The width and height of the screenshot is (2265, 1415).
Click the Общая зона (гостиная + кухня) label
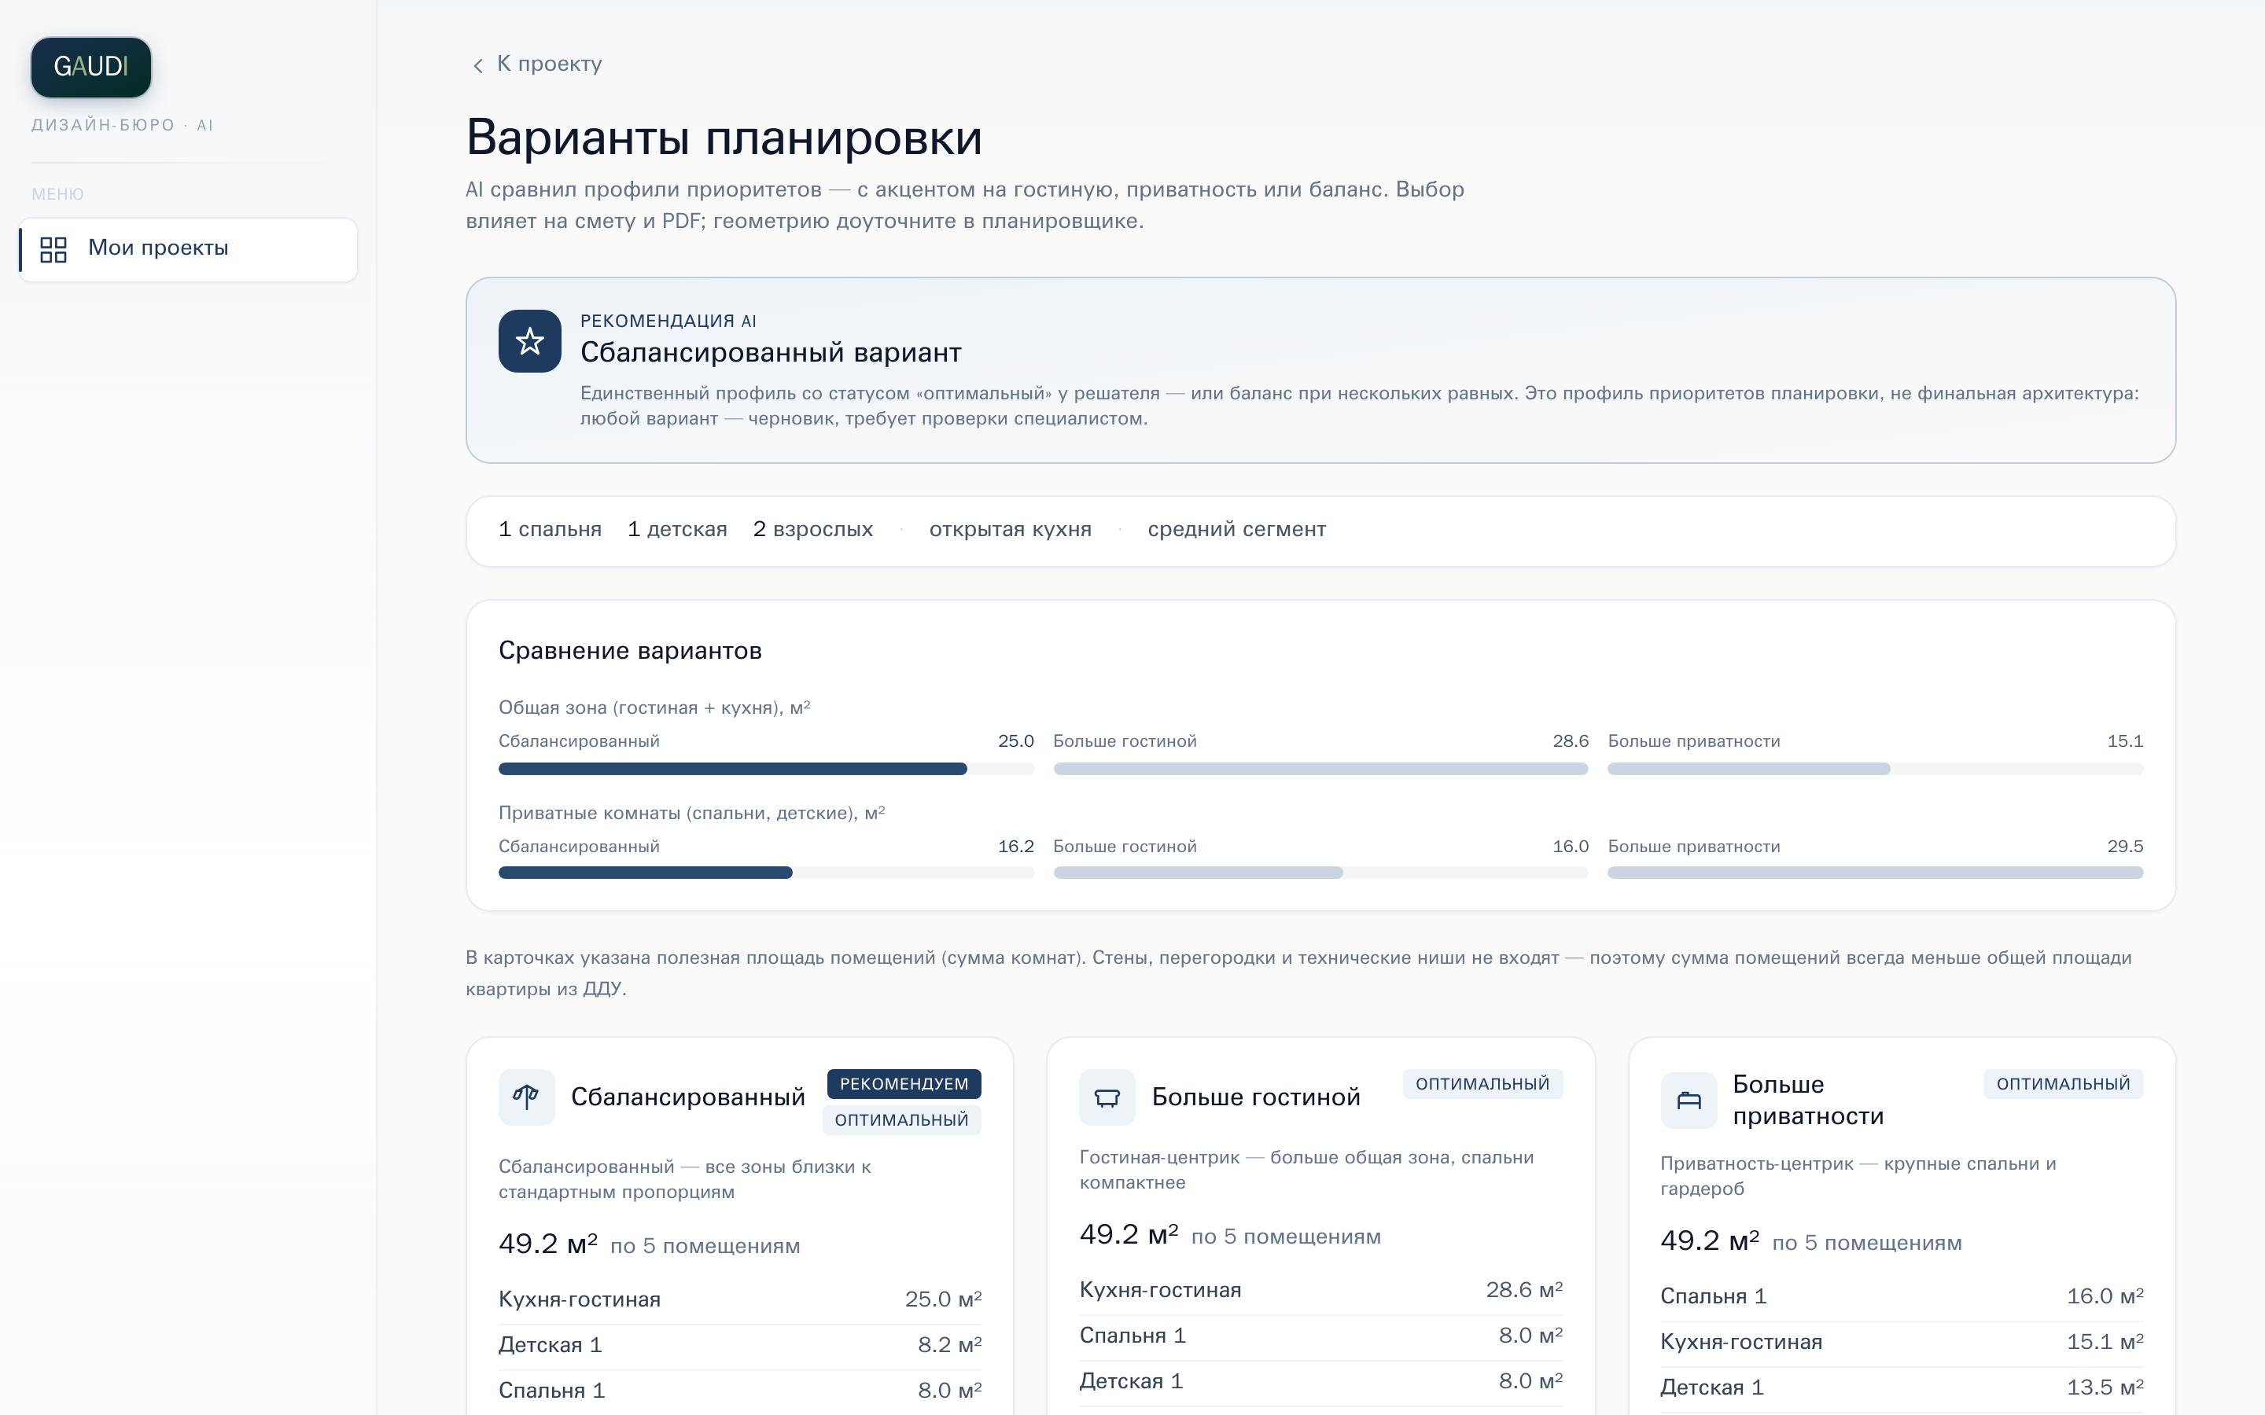click(x=654, y=707)
